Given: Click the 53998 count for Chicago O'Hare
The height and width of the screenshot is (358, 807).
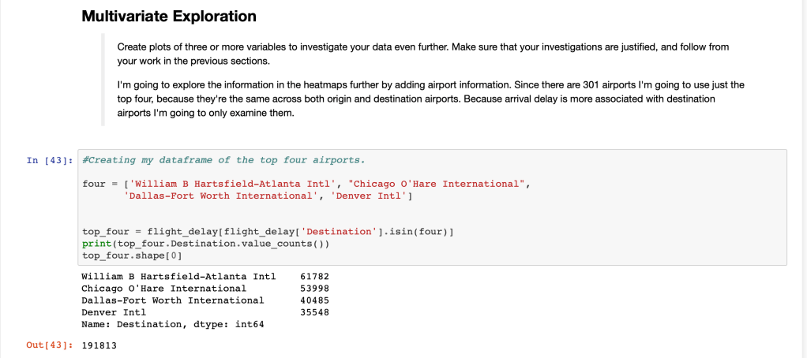Looking at the screenshot, I should (314, 289).
